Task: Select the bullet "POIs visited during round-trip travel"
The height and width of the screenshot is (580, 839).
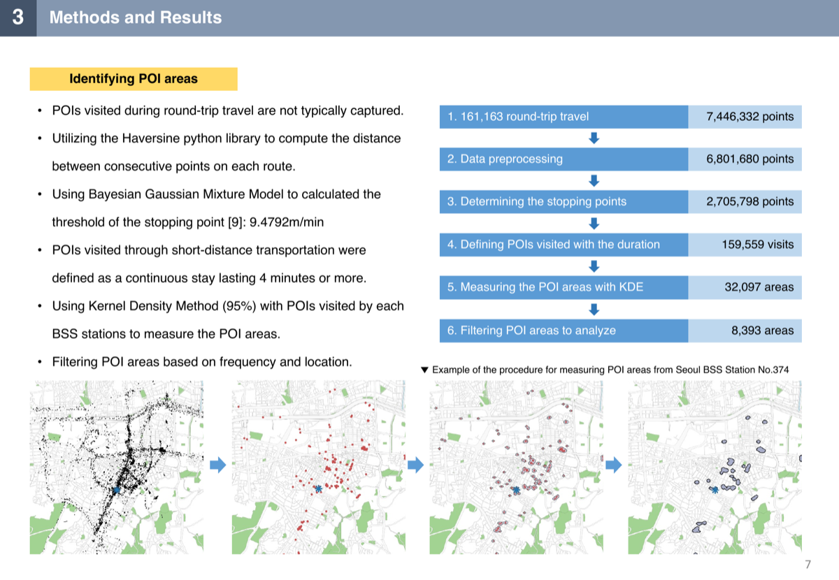Action: click(x=228, y=110)
